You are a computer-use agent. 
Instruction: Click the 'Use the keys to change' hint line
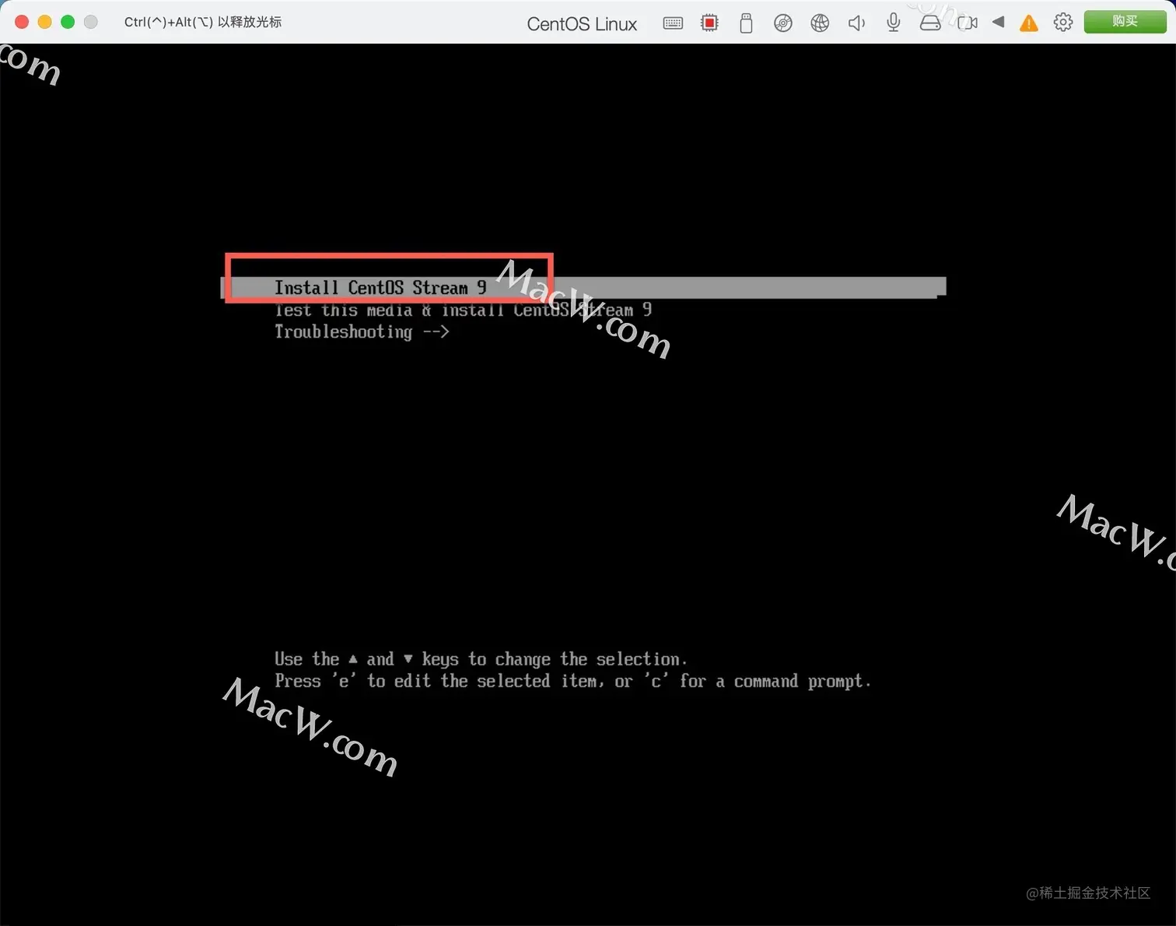point(481,659)
